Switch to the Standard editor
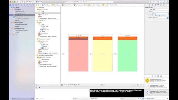 (x=150, y=2)
